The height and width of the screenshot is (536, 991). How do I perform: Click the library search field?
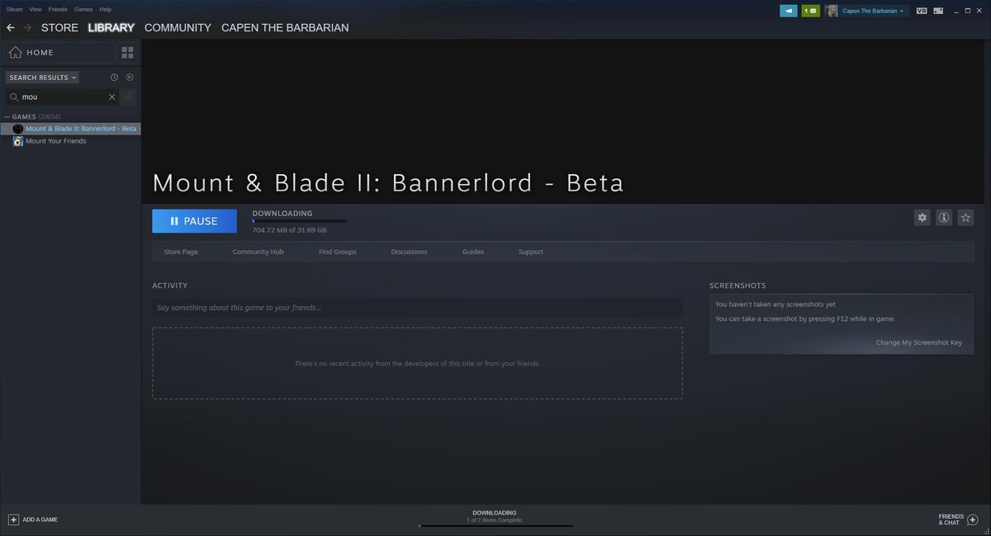coord(64,96)
